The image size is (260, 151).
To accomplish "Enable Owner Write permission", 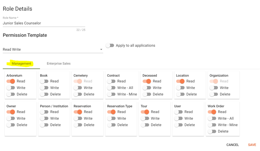I will pos(11,118).
